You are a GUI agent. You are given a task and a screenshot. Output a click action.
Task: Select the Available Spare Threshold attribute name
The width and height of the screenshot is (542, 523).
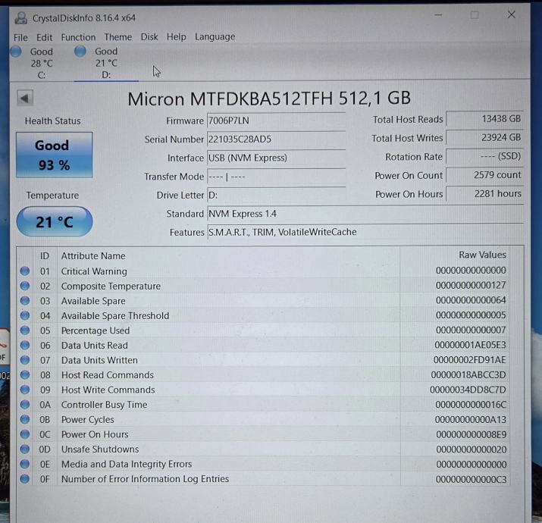point(115,315)
